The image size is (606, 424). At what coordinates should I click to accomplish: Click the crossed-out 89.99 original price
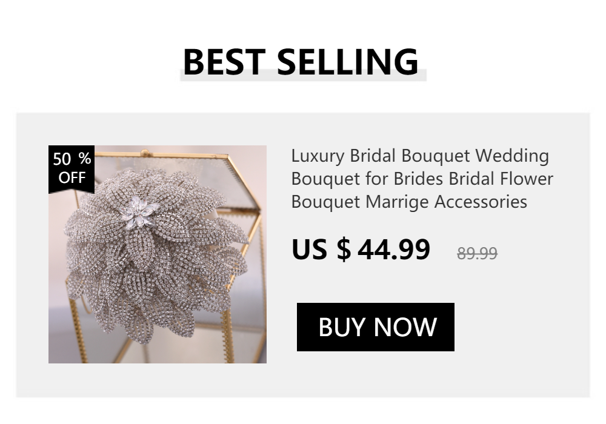(x=477, y=254)
